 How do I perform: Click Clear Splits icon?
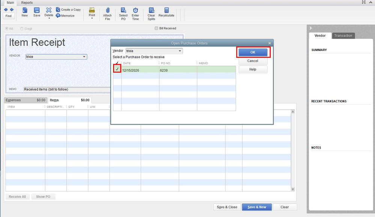151,14
